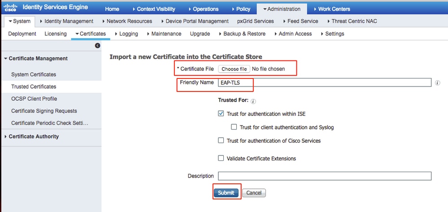Viewport: 448px width, 212px height.
Task: Open the Operations dropdown menu
Action: (x=204, y=9)
